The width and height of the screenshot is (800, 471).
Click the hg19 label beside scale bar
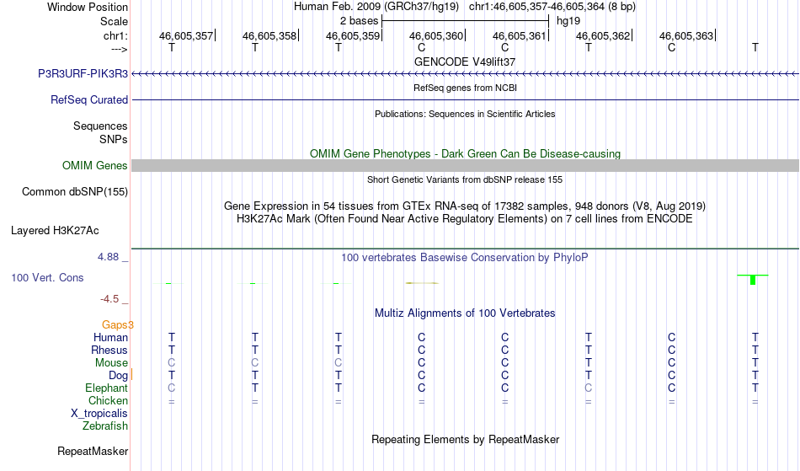[x=568, y=21]
